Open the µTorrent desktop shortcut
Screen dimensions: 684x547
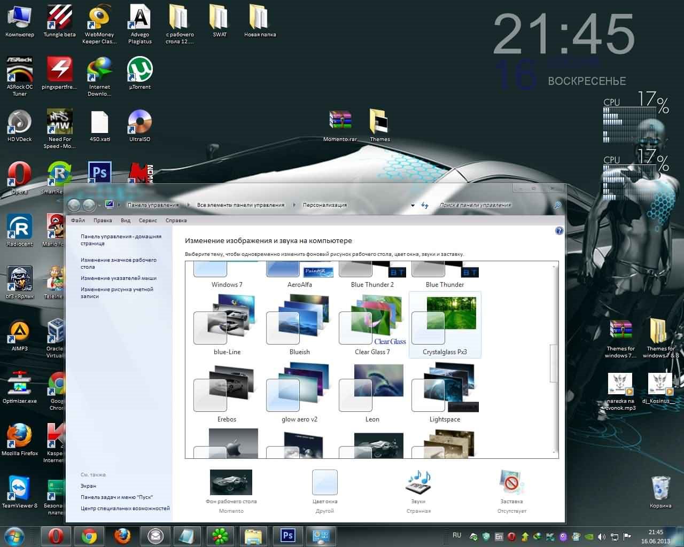point(140,71)
